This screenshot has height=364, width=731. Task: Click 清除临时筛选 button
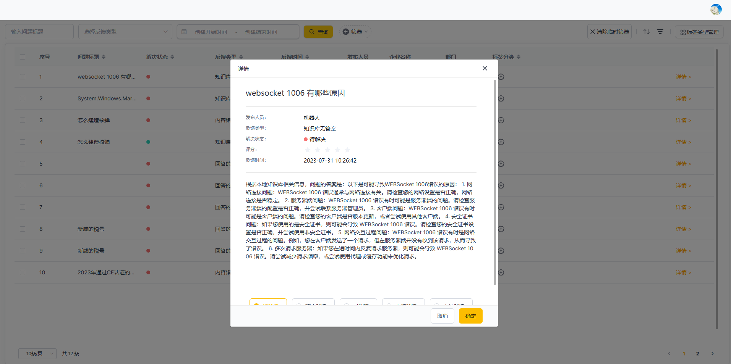[x=609, y=32]
